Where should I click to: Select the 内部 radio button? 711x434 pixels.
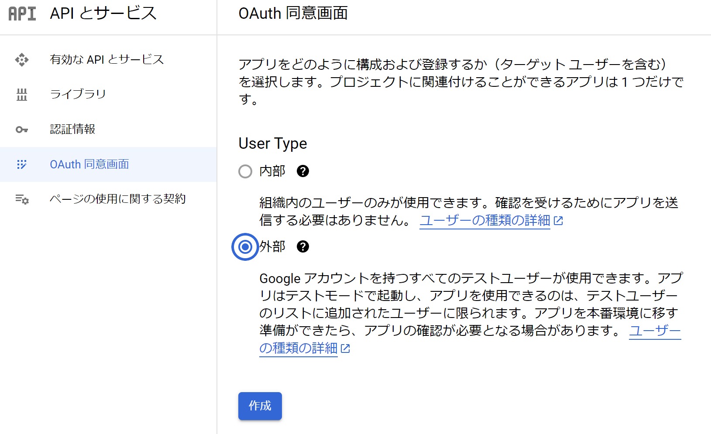(245, 171)
